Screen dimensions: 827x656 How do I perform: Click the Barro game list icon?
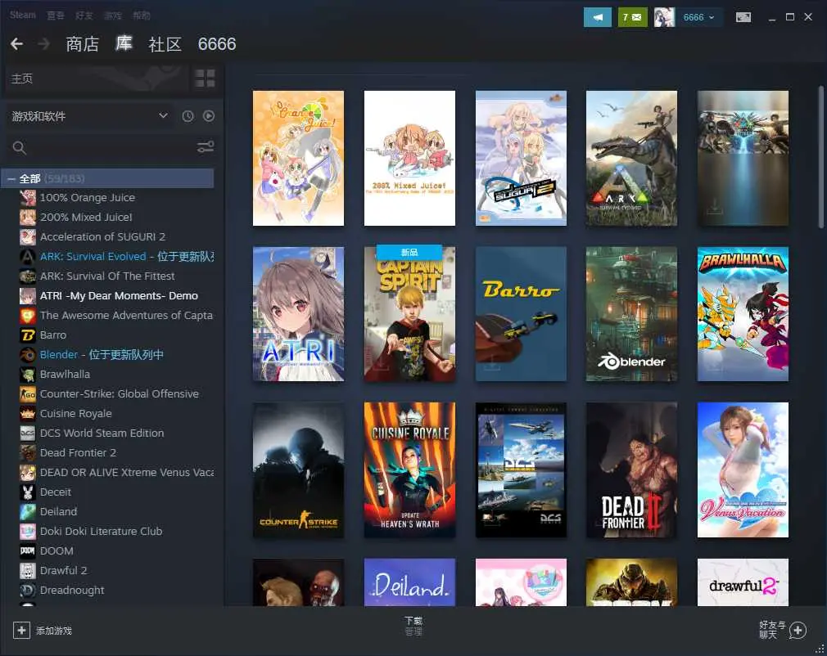(x=28, y=335)
